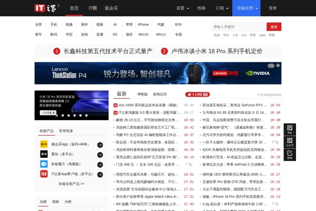Focus the 请输入关键词 search field
The image size is (316, 211).
[x=239, y=27]
